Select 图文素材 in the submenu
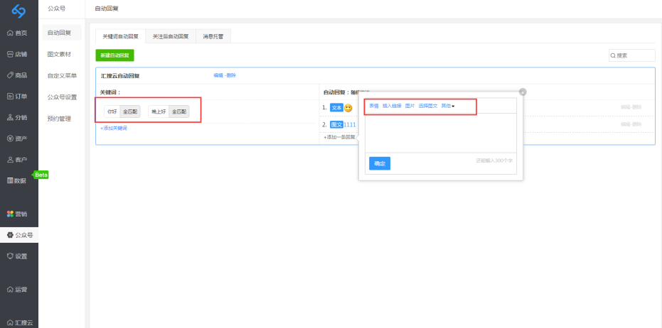Image resolution: width=662 pixels, height=328 pixels. [59, 54]
